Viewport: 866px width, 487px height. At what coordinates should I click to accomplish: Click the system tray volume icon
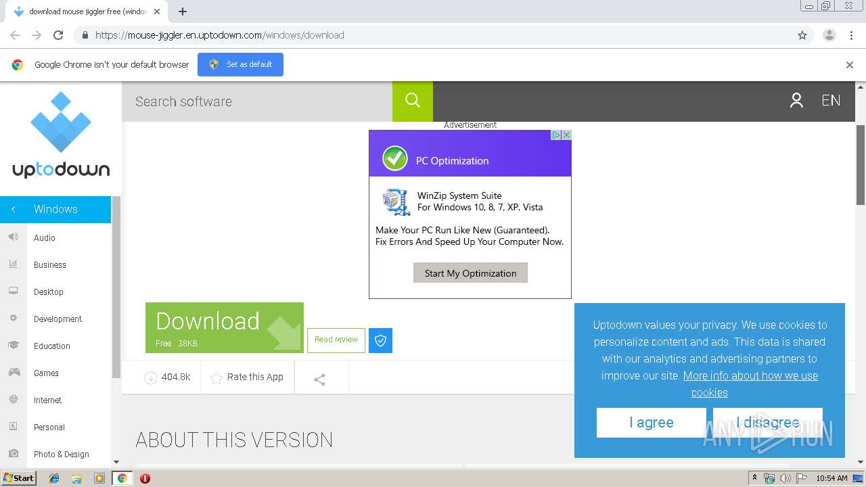tap(785, 478)
